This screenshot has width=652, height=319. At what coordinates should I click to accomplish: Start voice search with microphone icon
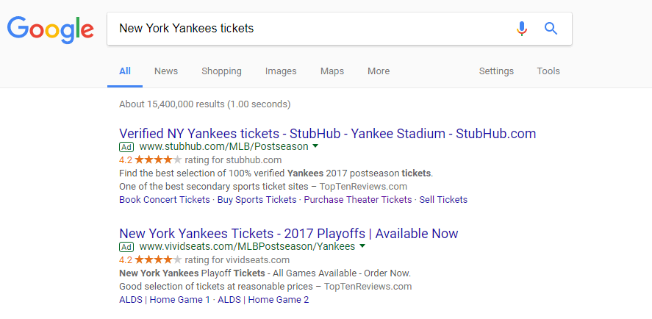[x=522, y=29]
